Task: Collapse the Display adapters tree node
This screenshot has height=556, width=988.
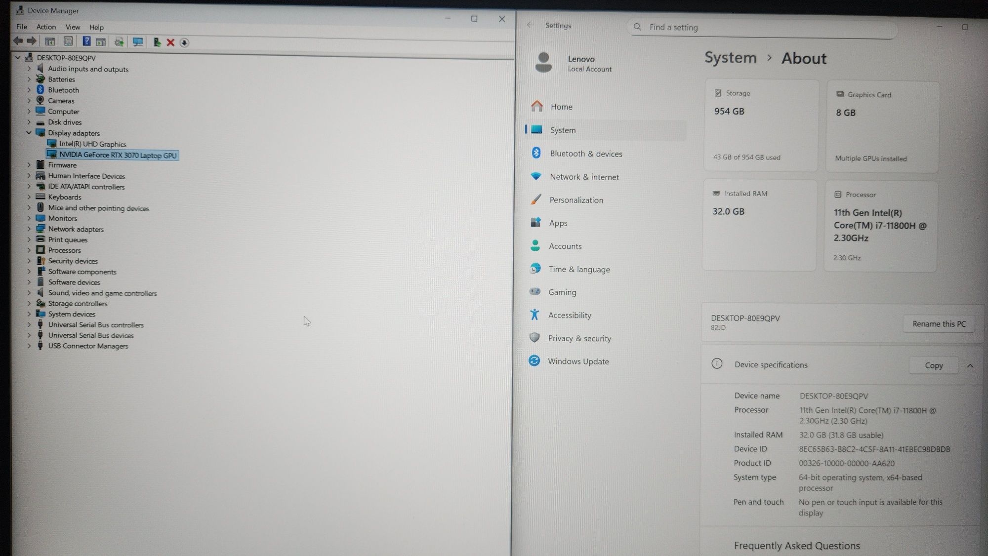Action: [29, 132]
